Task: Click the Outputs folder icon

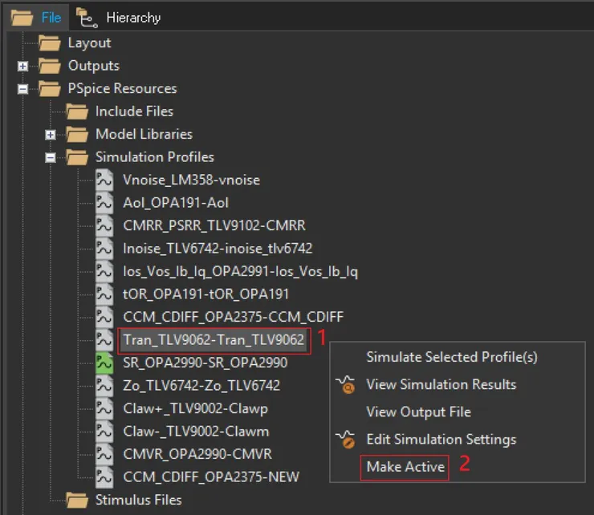Action: click(x=50, y=66)
